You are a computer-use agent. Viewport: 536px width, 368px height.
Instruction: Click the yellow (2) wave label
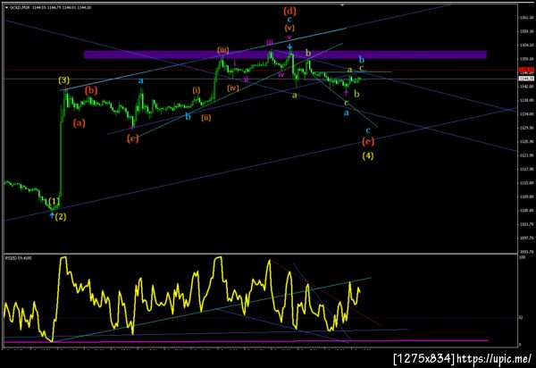tap(61, 217)
